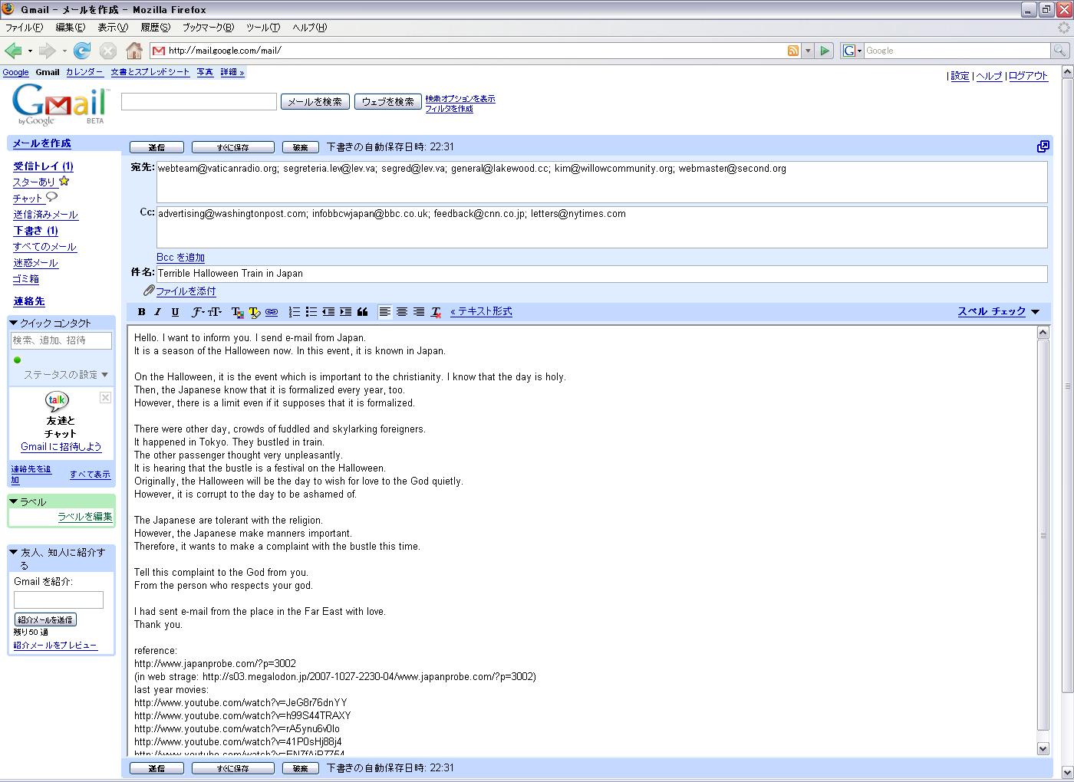Click the Edit labels (ラベルを編集) link
Viewport: 1074px width, 782px height.
coord(85,517)
